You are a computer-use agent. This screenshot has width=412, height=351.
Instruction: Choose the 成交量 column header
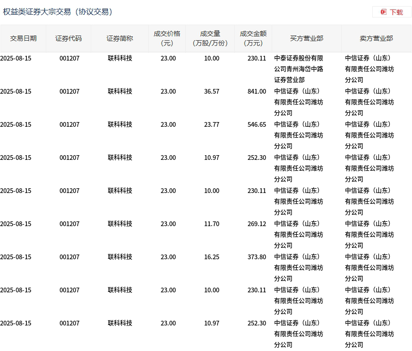click(x=210, y=38)
